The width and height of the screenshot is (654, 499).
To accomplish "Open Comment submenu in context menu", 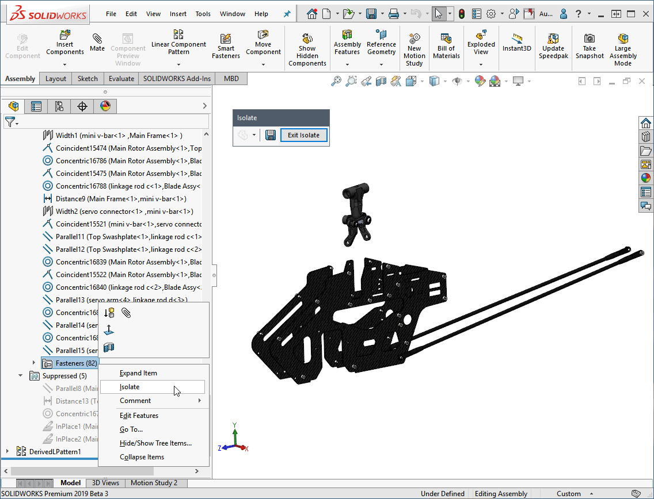I will (152, 401).
